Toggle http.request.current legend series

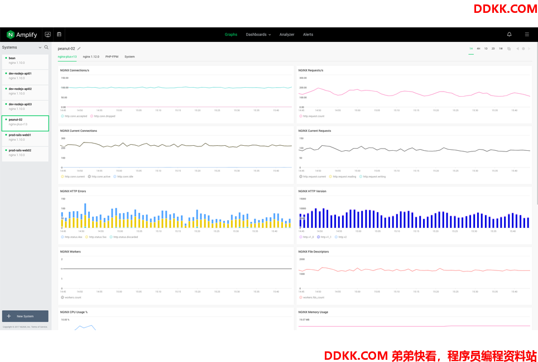pyautogui.click(x=313, y=177)
